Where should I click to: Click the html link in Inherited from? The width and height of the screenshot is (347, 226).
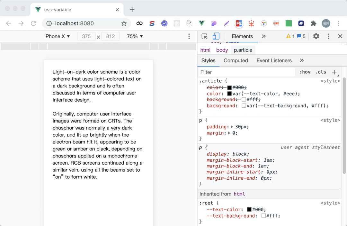(x=239, y=194)
